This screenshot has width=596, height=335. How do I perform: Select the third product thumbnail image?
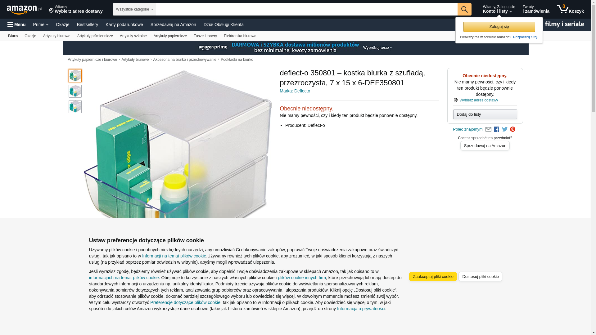75,107
